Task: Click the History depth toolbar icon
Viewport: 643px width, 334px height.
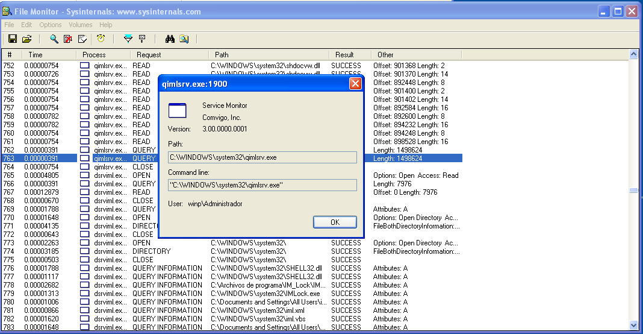Action: coord(142,39)
